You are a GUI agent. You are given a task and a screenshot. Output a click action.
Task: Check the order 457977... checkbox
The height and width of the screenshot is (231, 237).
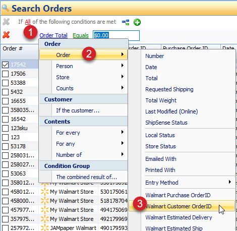click(x=6, y=210)
